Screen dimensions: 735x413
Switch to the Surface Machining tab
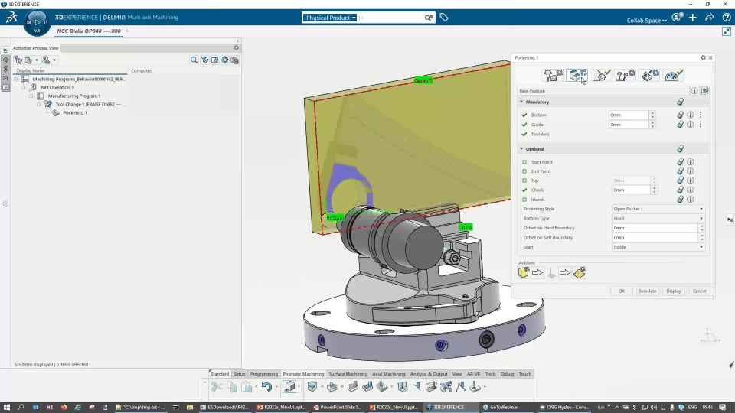coord(348,374)
